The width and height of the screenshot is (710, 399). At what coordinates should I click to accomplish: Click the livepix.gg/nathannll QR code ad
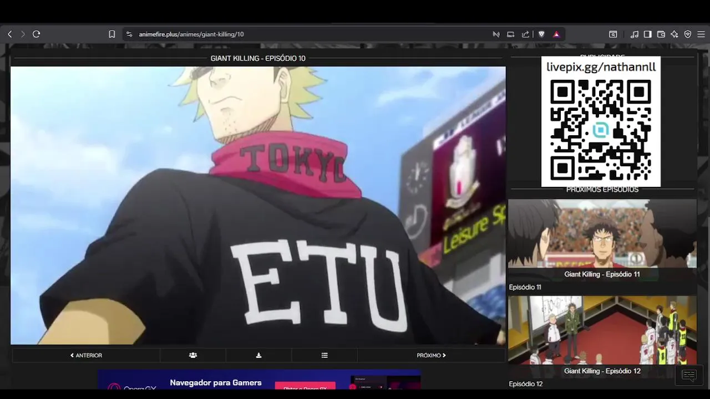[601, 121]
